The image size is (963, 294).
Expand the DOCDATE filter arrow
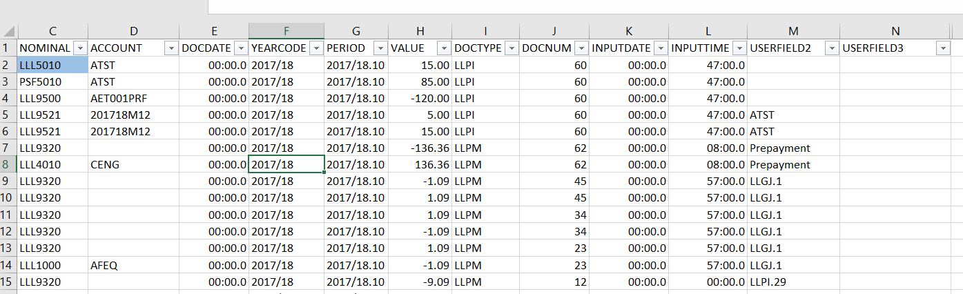241,48
